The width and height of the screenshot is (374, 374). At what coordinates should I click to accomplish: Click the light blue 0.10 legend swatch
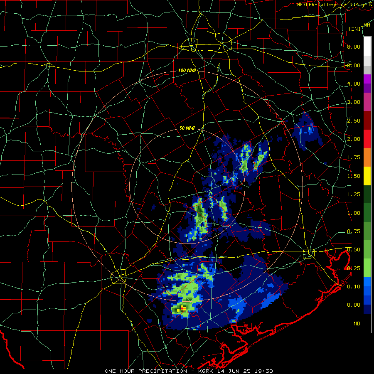[x=367, y=282]
